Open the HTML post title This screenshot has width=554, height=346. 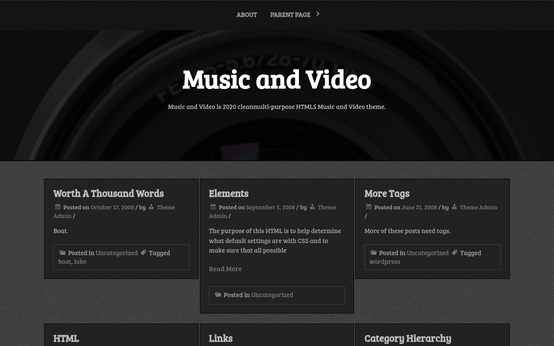[66, 338]
